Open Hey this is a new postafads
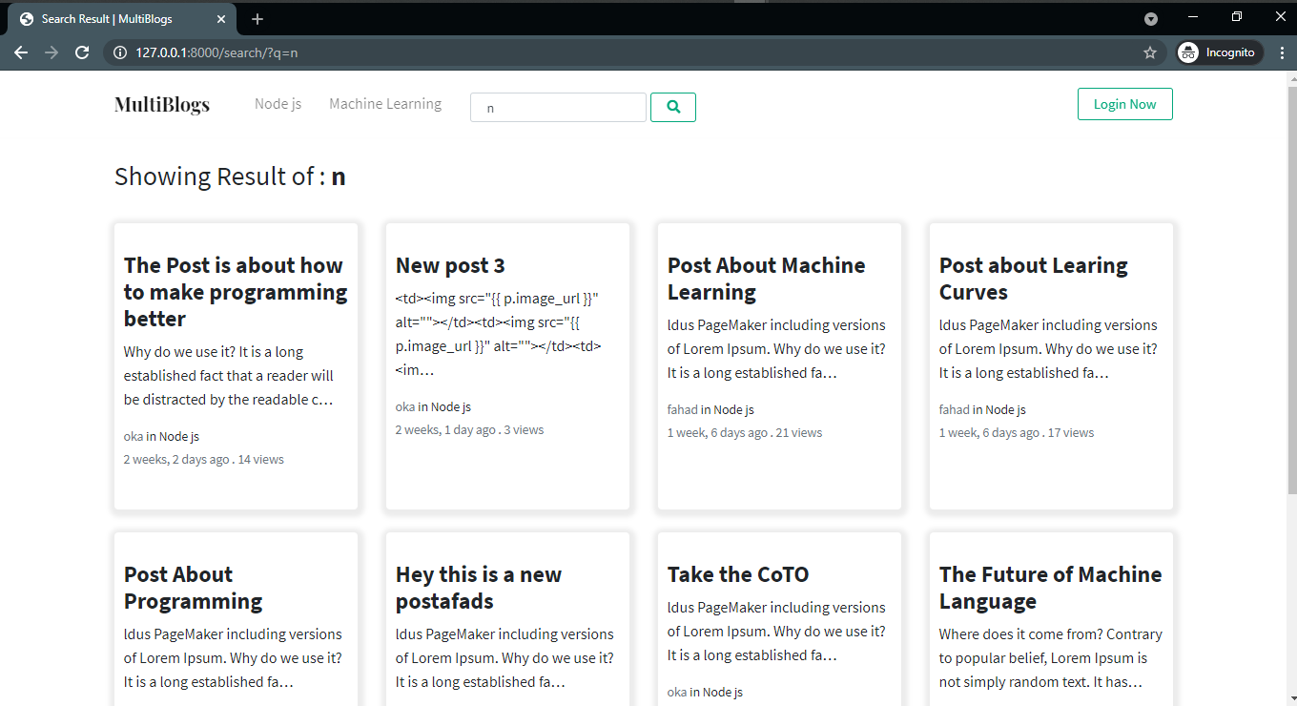This screenshot has width=1297, height=706. click(x=479, y=588)
